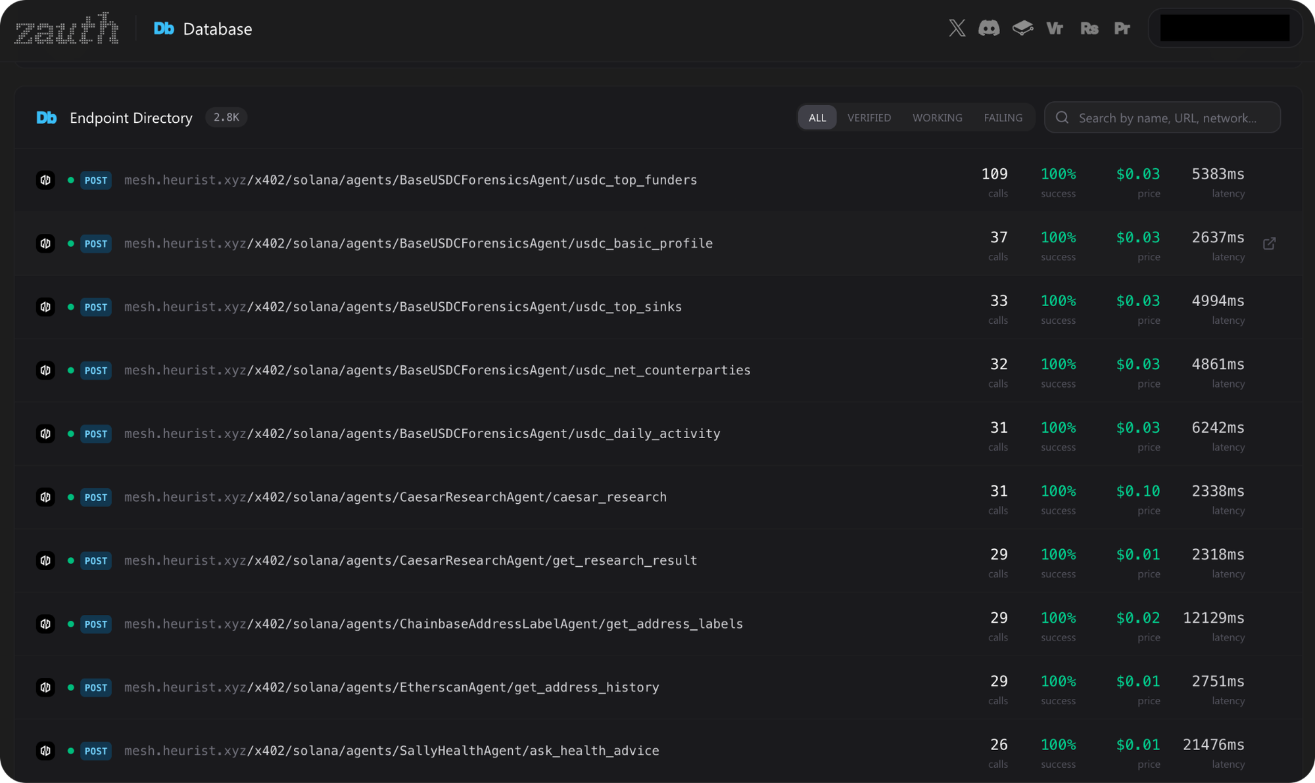Open the Vr header icon

(1055, 28)
